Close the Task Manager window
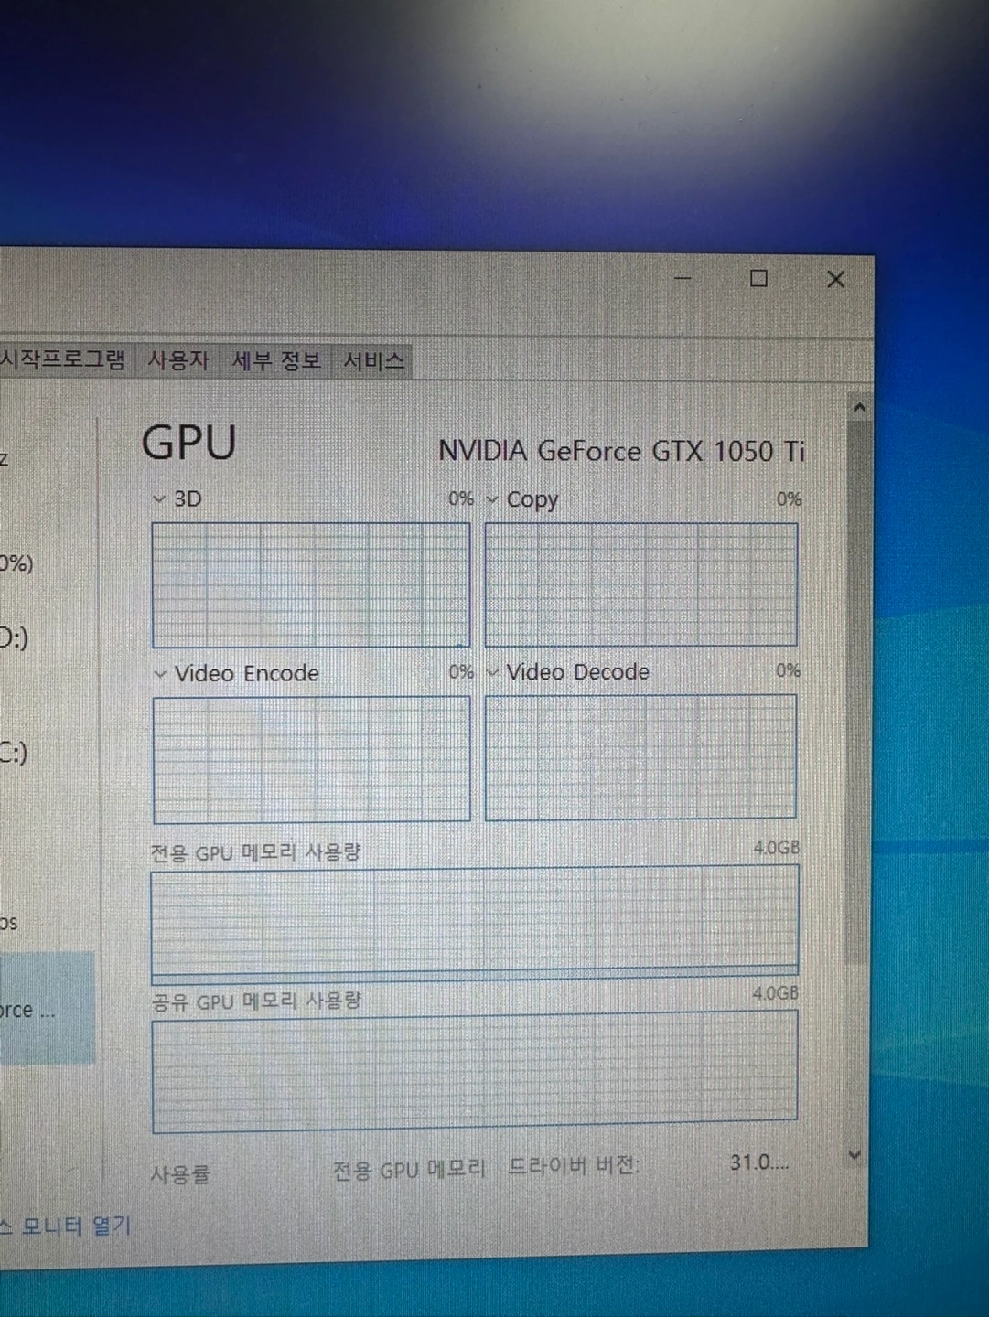The width and height of the screenshot is (989, 1317). [835, 279]
